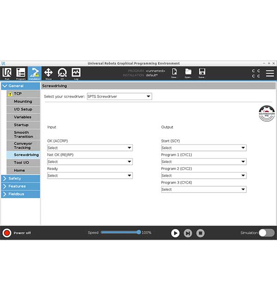The image size is (277, 301).
Task: Click the Open folder icon
Action: pyautogui.click(x=188, y=73)
